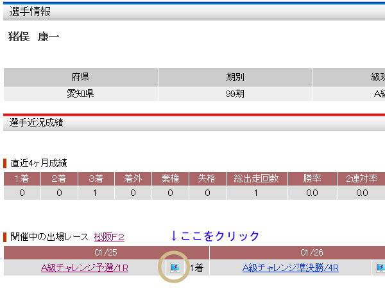Open the 松阪F2 race meeting link
The image size is (385, 289).
(x=108, y=236)
